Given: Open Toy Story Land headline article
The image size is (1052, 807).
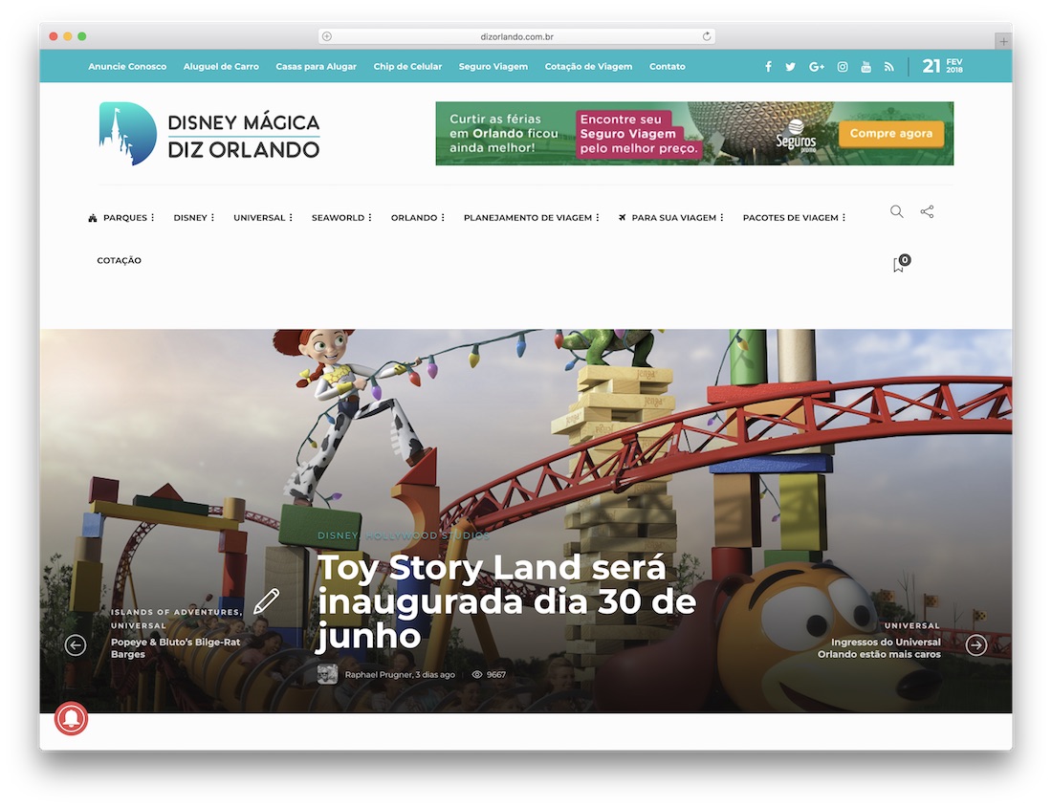Looking at the screenshot, I should point(507,601).
